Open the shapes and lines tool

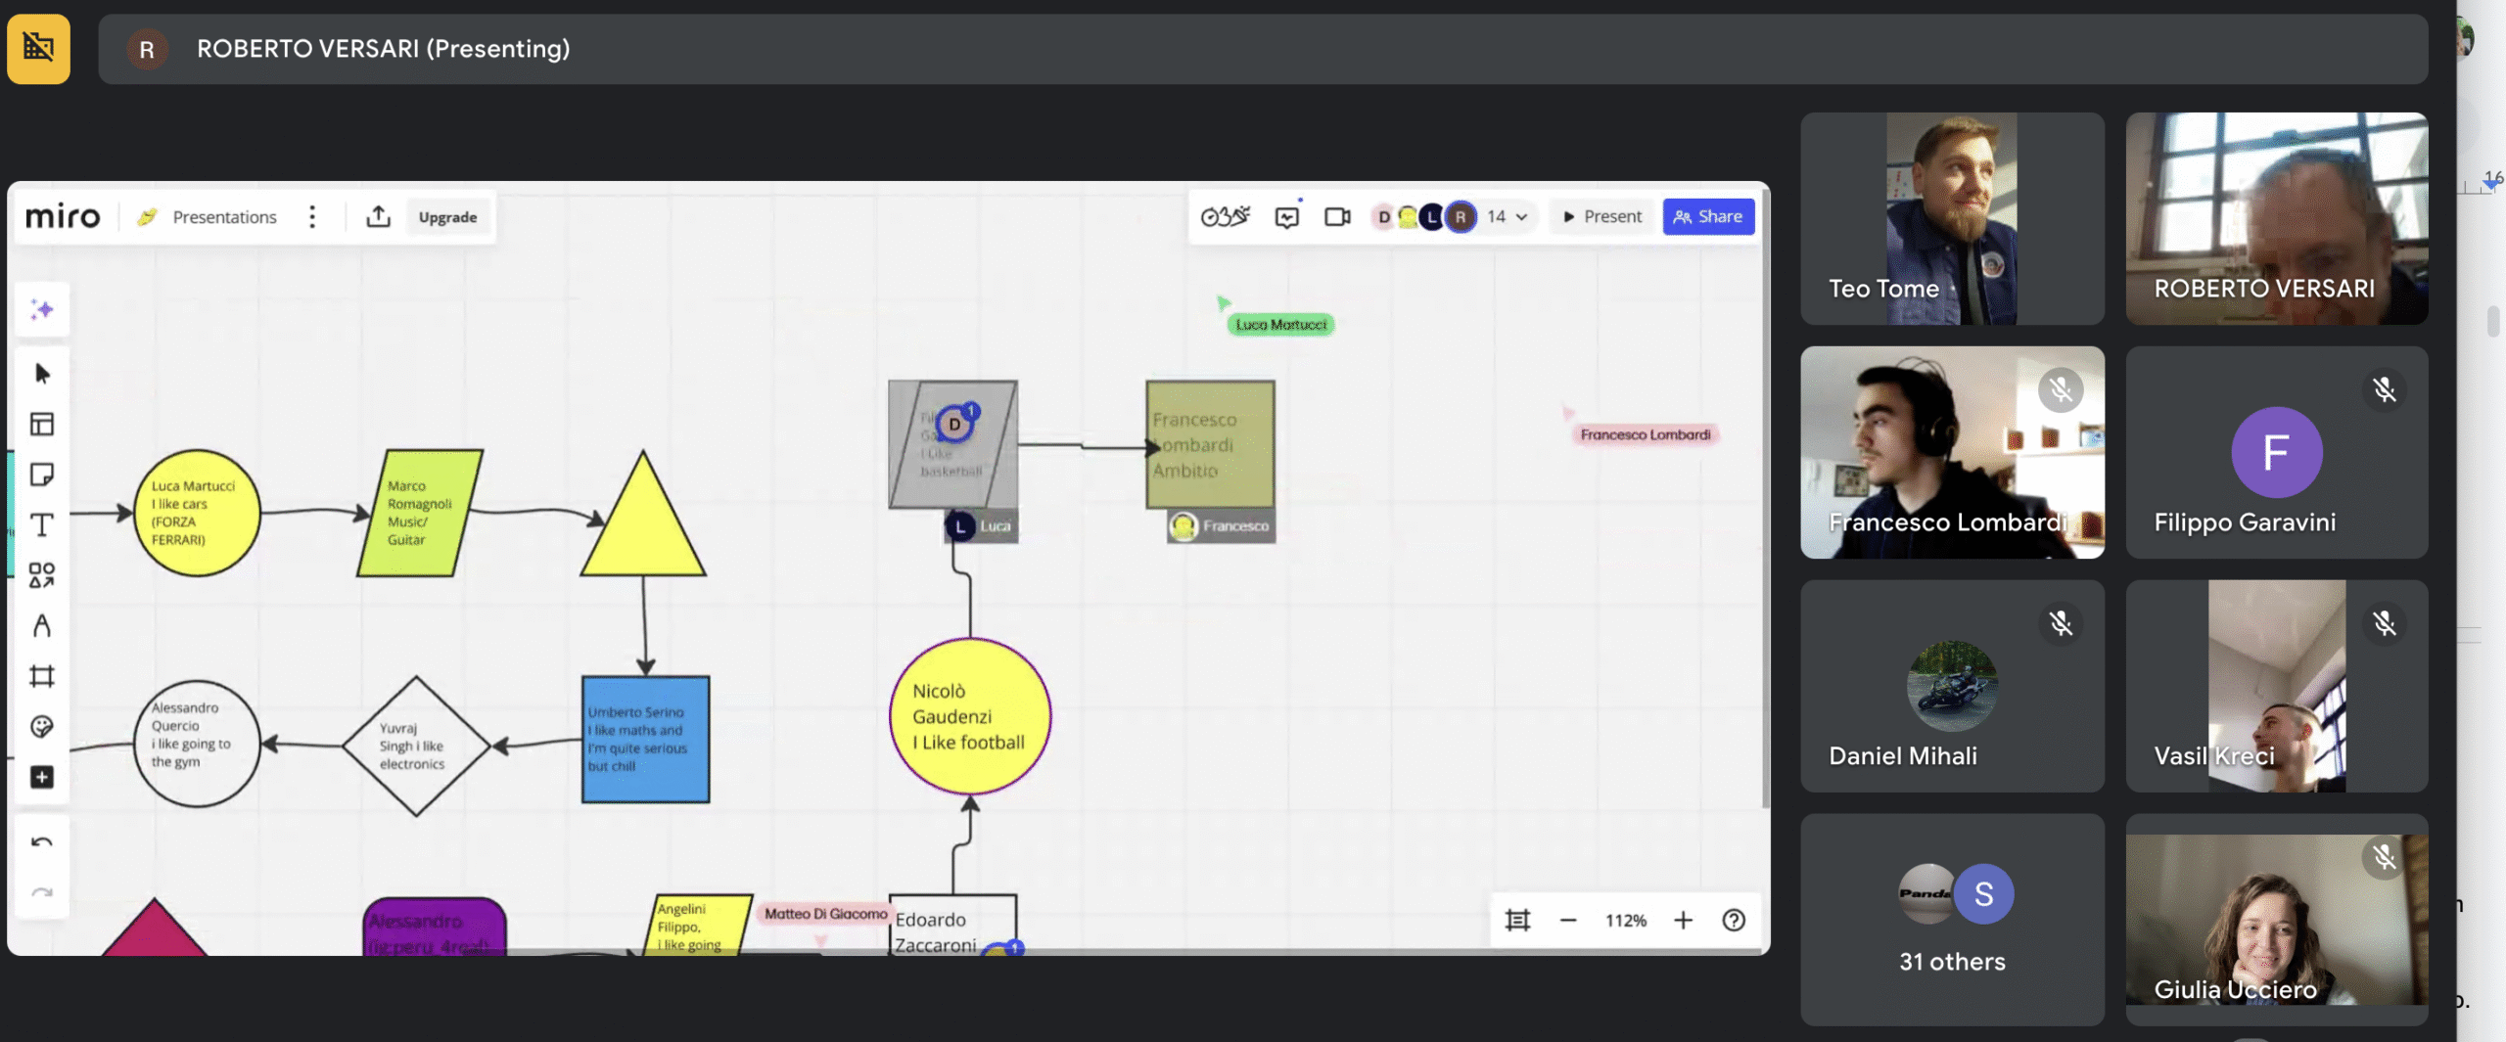coord(42,575)
